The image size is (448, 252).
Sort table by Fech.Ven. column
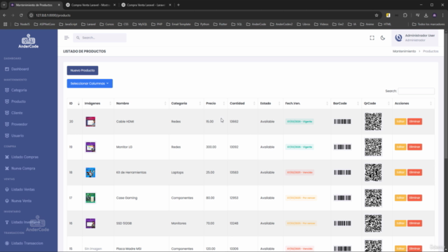pyautogui.click(x=307, y=104)
